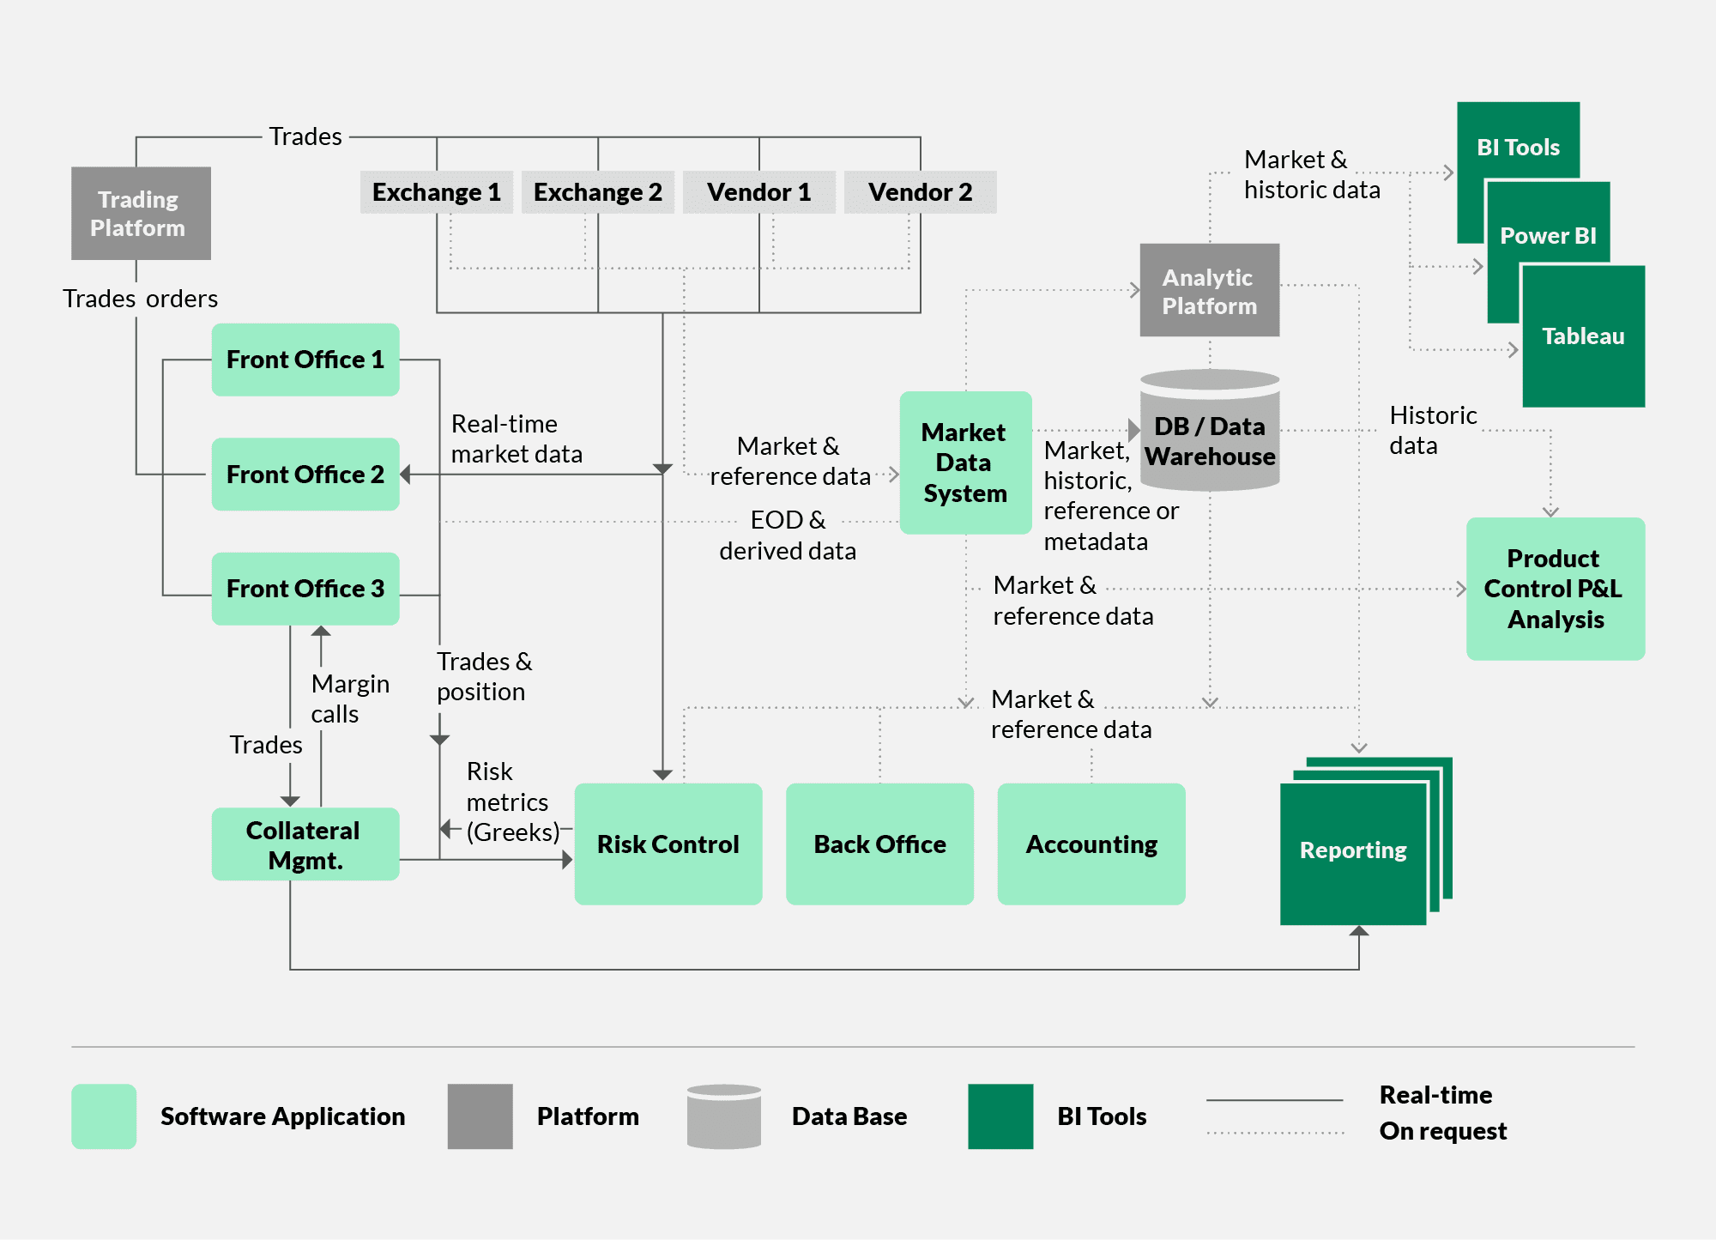Click the Front Office 1 box
Viewport: 1716px width, 1240px height.
tap(305, 360)
